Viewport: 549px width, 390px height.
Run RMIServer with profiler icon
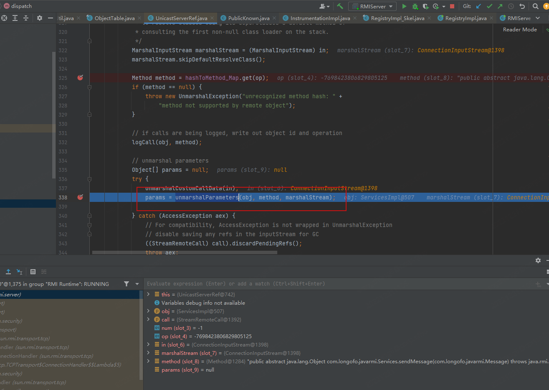[x=436, y=6]
